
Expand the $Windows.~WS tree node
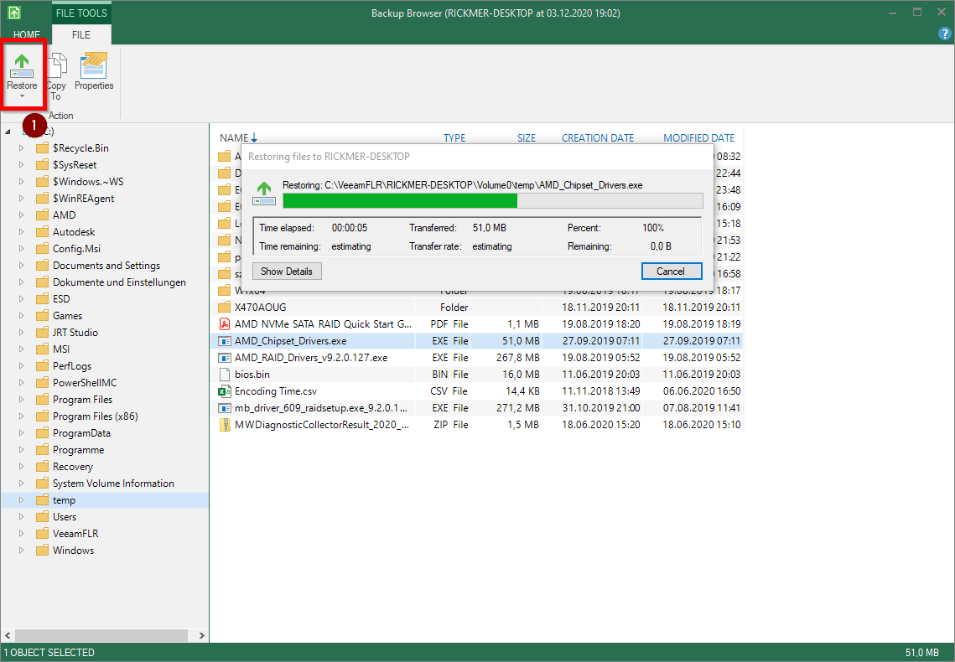(x=21, y=181)
